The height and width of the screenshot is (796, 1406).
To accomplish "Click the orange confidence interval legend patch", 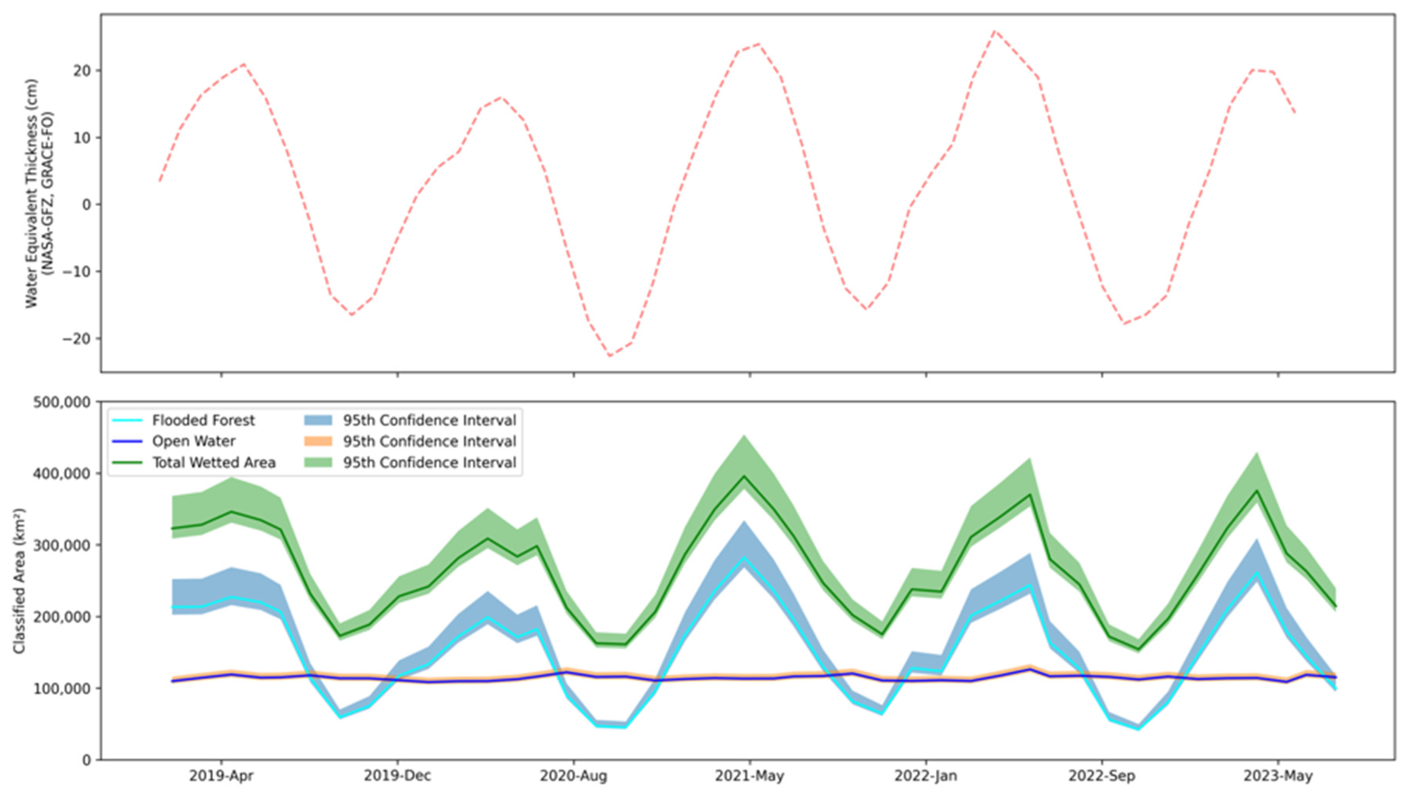I will (x=318, y=441).
